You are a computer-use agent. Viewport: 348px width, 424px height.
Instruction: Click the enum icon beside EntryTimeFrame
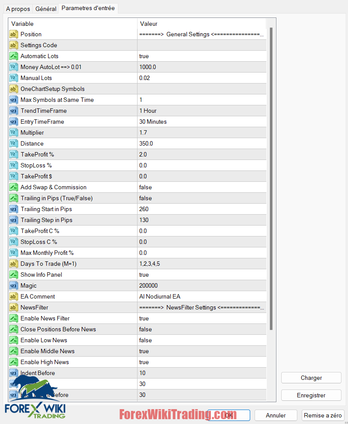[14, 122]
